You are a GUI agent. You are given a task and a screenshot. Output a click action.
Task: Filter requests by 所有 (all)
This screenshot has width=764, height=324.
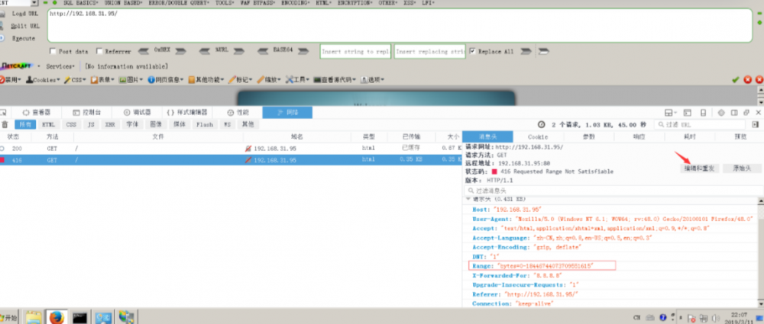[x=25, y=124]
